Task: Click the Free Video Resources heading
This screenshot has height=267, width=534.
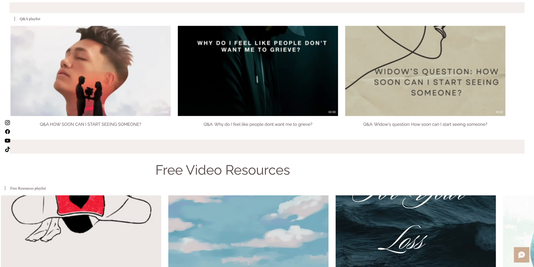Action: 222,170
